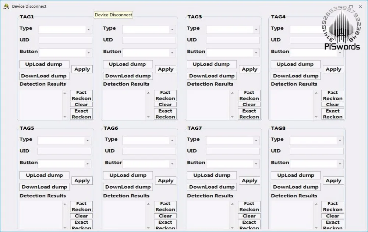Image resolution: width=368 pixels, height=232 pixels.
Task: Click DownLoad dump in TAG1
Action: coord(45,76)
